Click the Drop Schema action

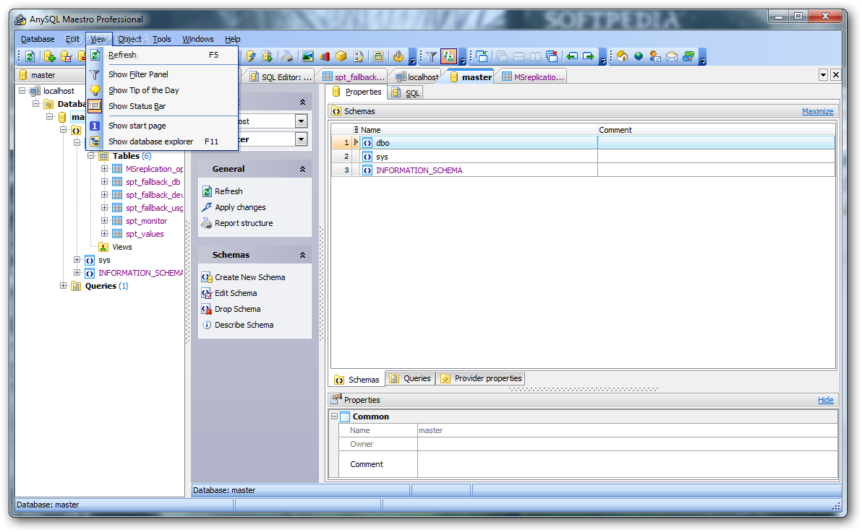[x=237, y=309]
